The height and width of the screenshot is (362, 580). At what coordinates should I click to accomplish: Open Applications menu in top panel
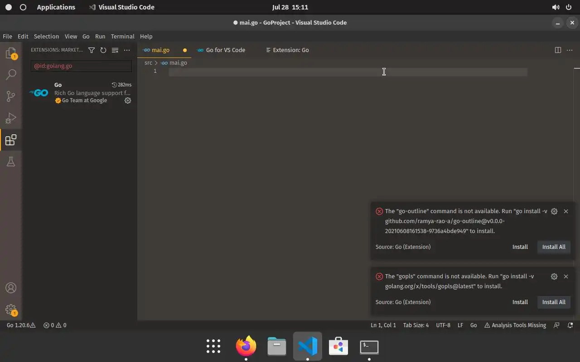point(56,7)
